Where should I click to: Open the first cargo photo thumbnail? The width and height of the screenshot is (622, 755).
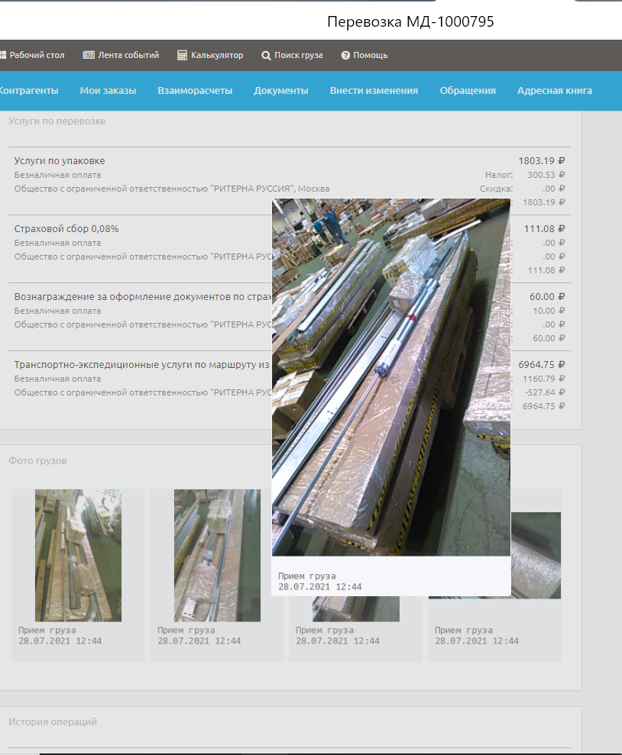[x=78, y=556]
